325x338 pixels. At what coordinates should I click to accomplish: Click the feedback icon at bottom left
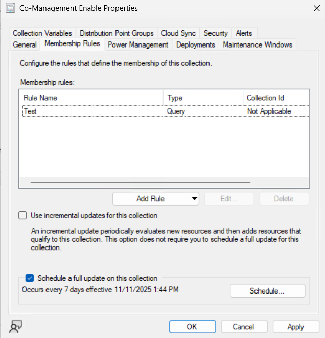[16, 327]
